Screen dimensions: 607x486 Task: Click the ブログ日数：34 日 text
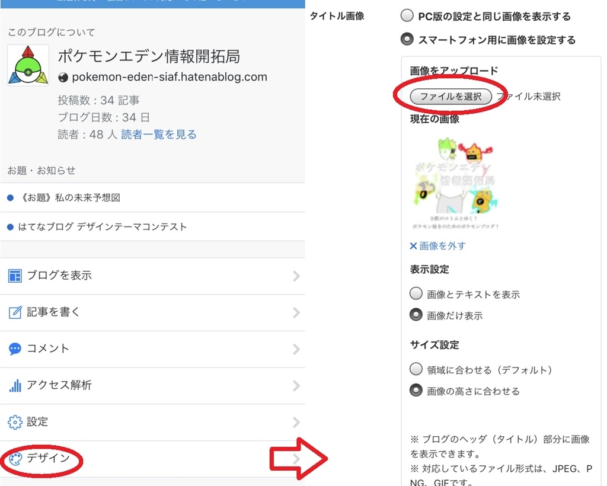click(104, 117)
